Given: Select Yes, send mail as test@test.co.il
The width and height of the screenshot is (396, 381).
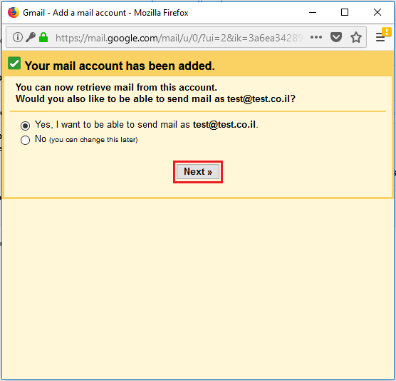Looking at the screenshot, I should [x=25, y=126].
